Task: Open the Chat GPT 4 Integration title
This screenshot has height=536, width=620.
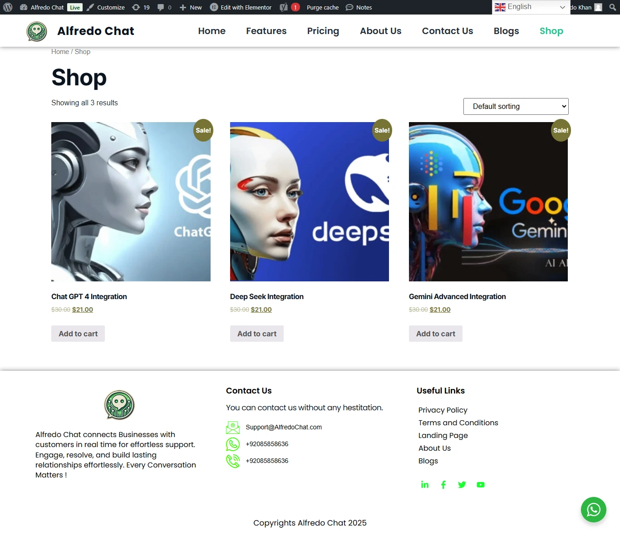Action: (89, 296)
